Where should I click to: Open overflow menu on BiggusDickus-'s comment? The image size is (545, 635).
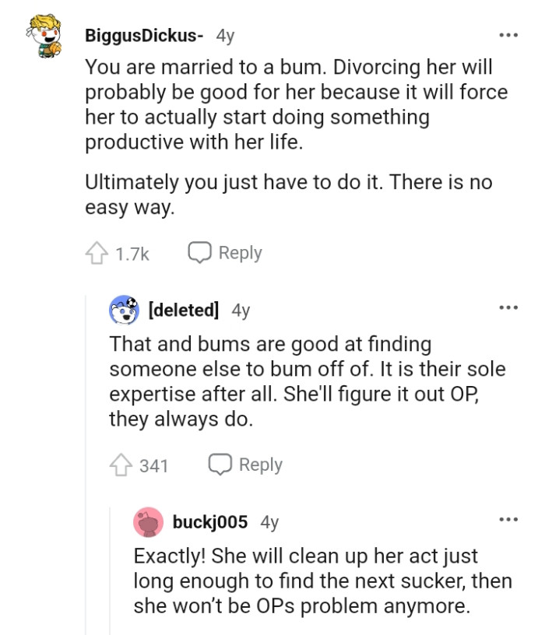pos(509,34)
